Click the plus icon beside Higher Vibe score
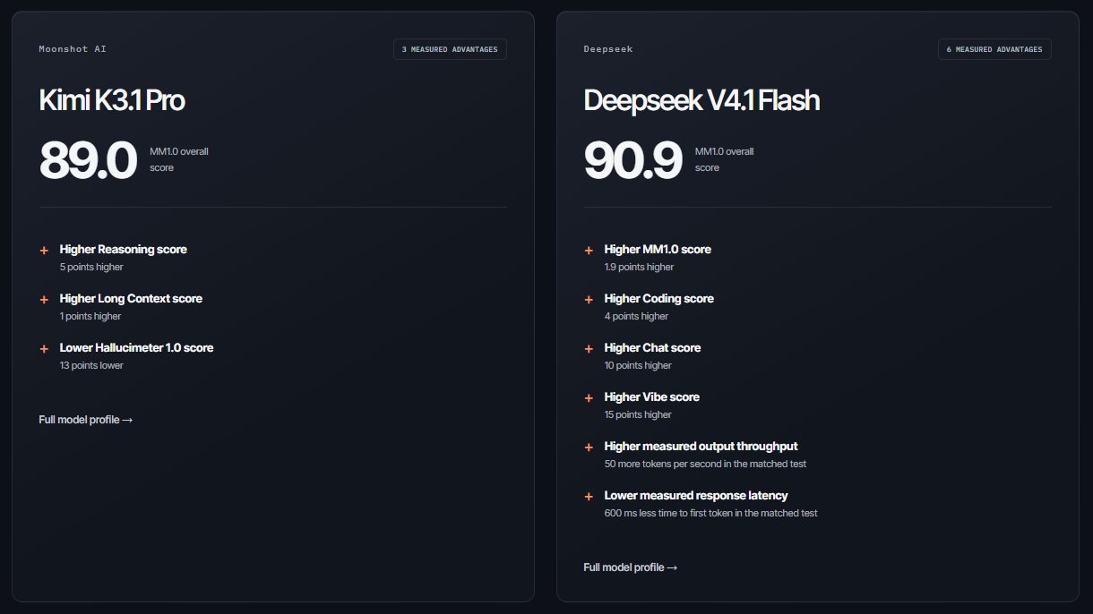Viewport: 1093px width, 614px height. pyautogui.click(x=589, y=398)
